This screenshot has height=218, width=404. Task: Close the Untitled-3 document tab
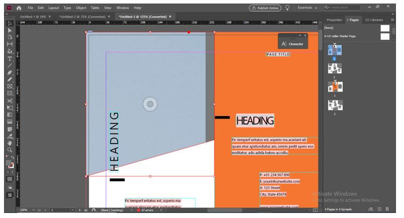pos(170,17)
